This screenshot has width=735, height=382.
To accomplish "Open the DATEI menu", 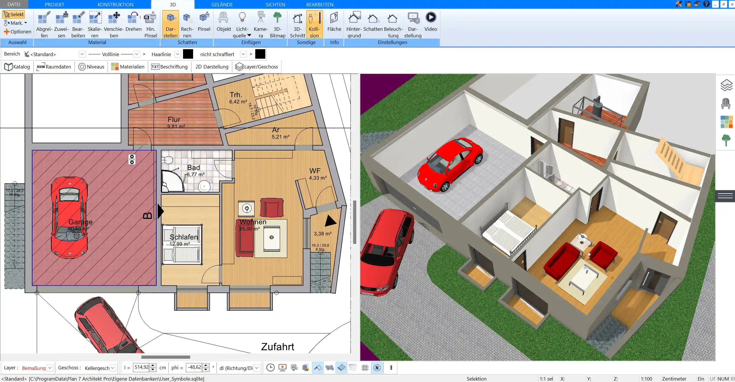I will [x=14, y=4].
